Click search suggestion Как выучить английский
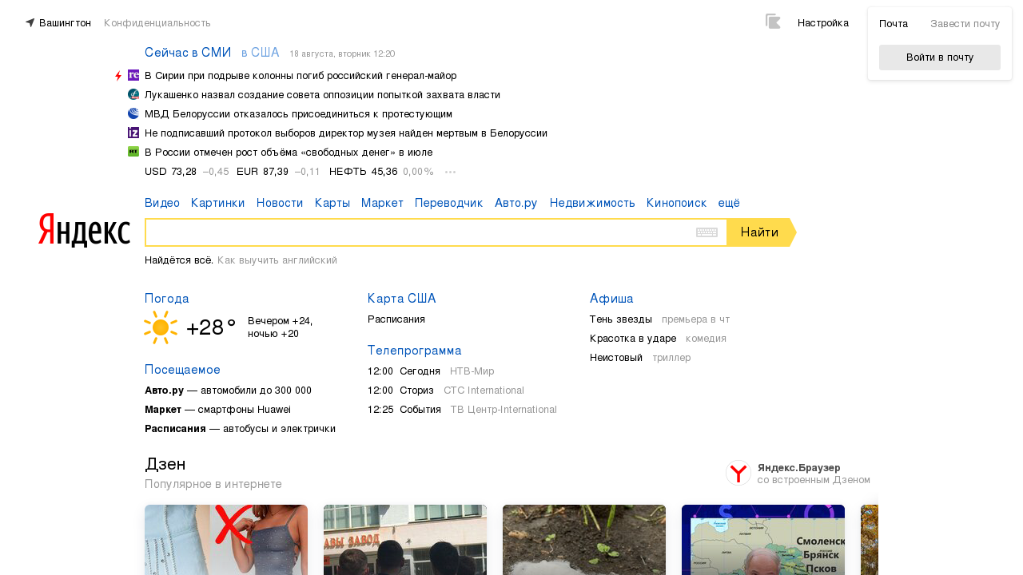Viewport: 1023px width, 575px height. pos(277,260)
